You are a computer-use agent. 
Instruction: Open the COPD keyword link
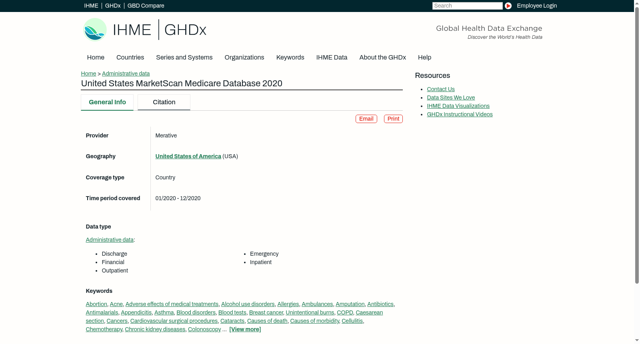[345, 312]
